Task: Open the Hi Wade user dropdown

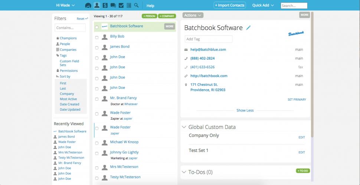Action: point(65,5)
